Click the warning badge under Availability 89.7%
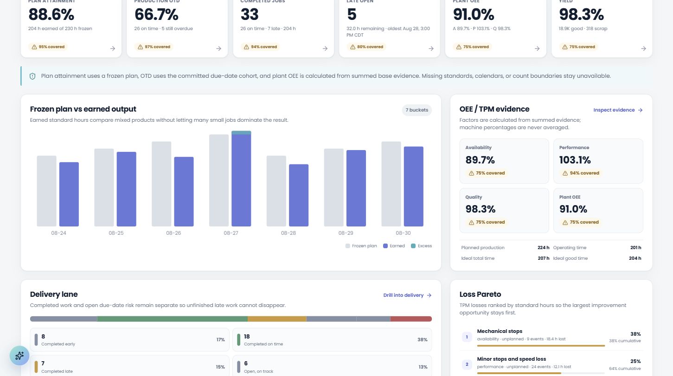Viewport: 673px width, 376px height. point(487,173)
